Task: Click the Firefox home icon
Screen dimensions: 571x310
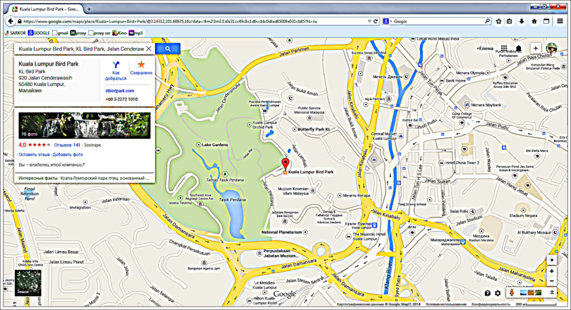Action: click(x=534, y=22)
